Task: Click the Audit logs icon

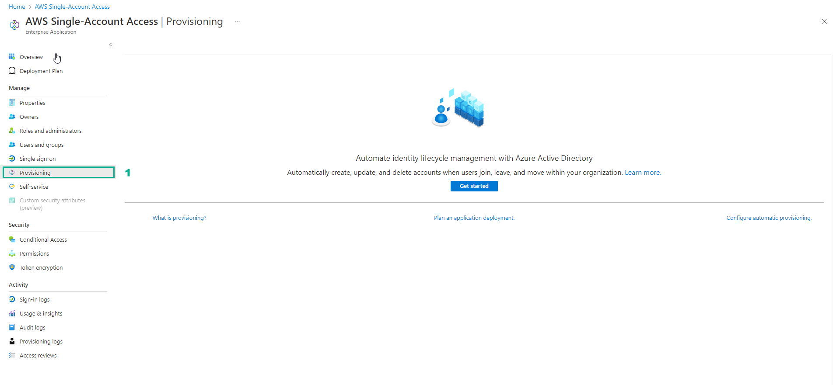Action: click(x=12, y=327)
